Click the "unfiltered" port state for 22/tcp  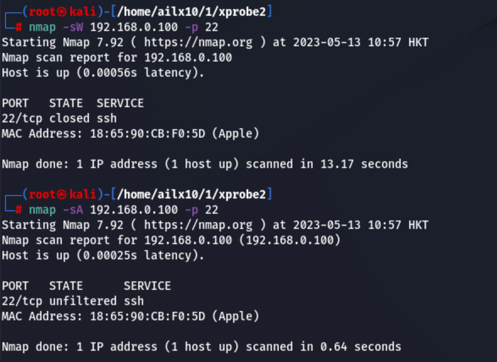[82, 301]
